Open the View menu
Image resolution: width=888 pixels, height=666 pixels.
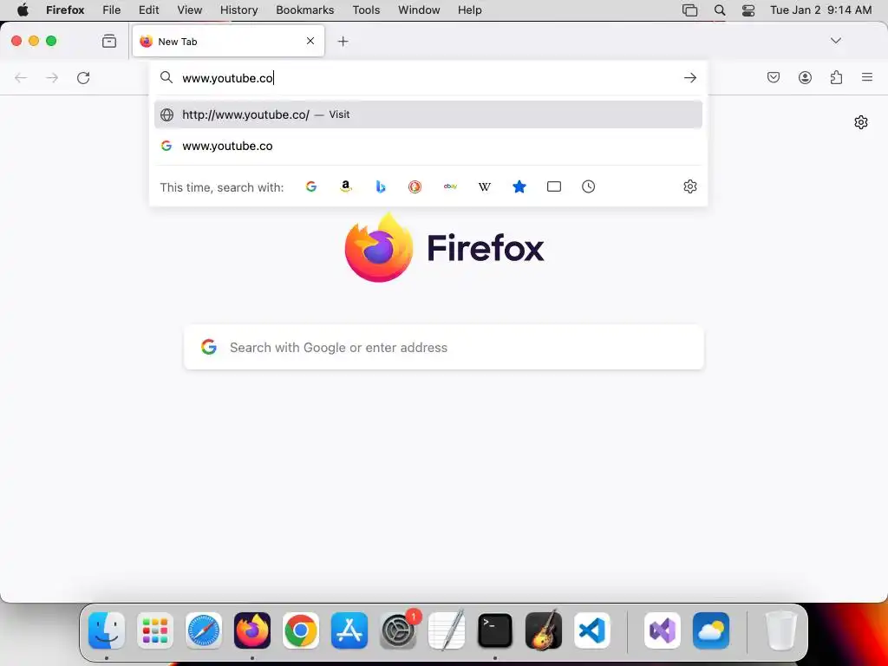click(x=189, y=10)
